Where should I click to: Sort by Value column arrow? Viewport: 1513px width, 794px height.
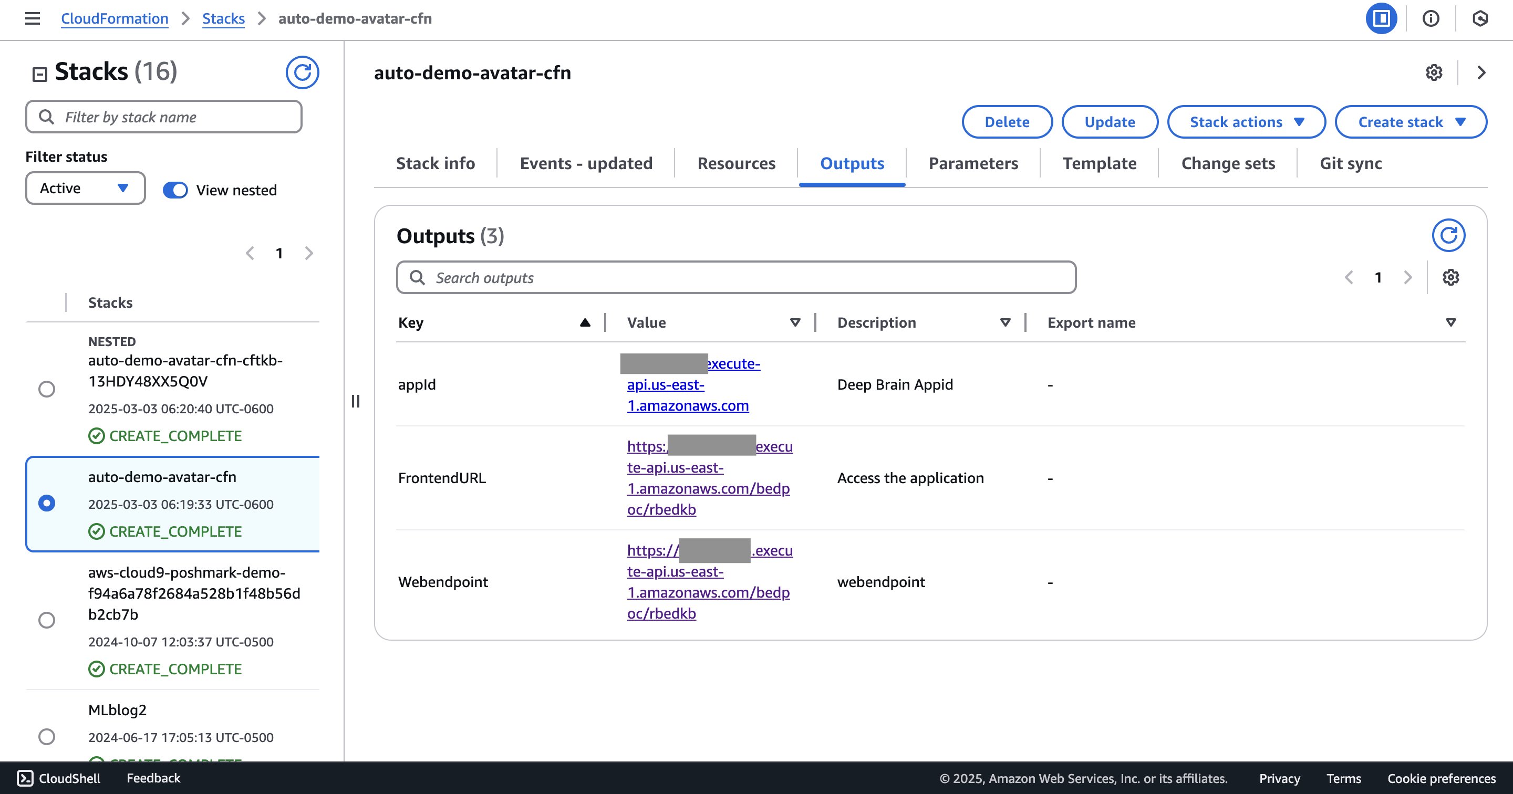pos(795,322)
